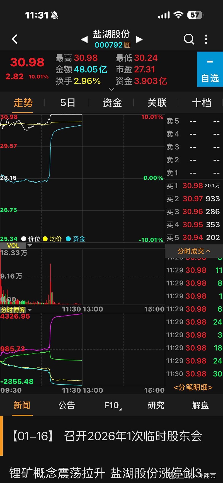Tap the 买4 30.95 bid row
Image resolution: width=223 pixels, height=483 pixels.
(x=194, y=225)
